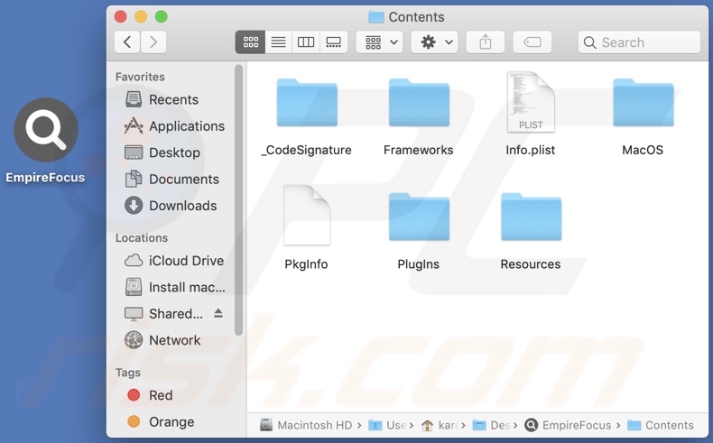Image resolution: width=713 pixels, height=443 pixels.
Task: Select the Resources folder
Action: [x=531, y=217]
